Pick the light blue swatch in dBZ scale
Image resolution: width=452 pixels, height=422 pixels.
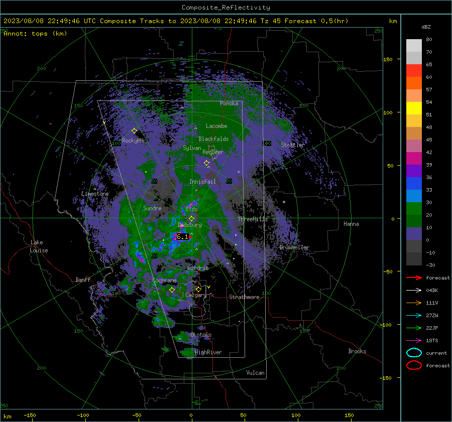click(414, 196)
